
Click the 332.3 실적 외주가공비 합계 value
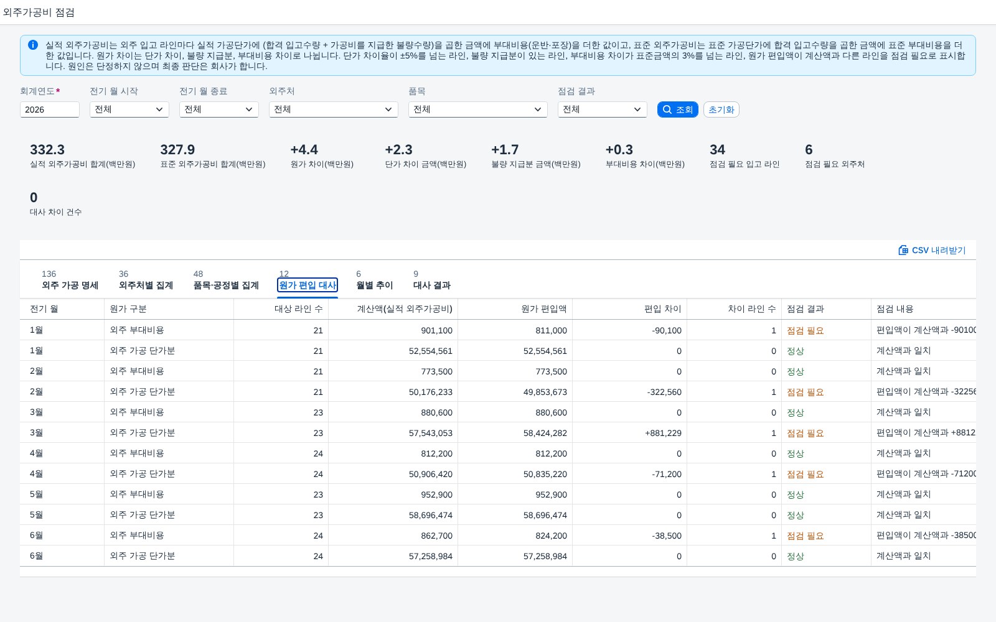pos(47,150)
